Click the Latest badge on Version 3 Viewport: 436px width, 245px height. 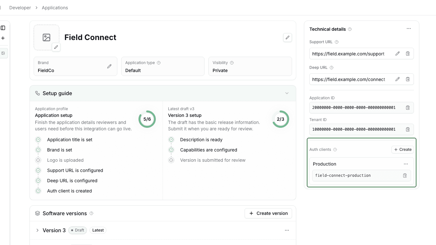pos(98,230)
